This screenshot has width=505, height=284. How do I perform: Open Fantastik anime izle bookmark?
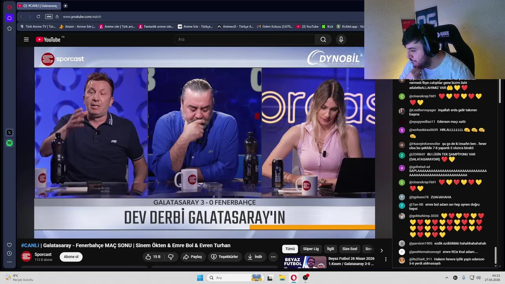pos(156,26)
